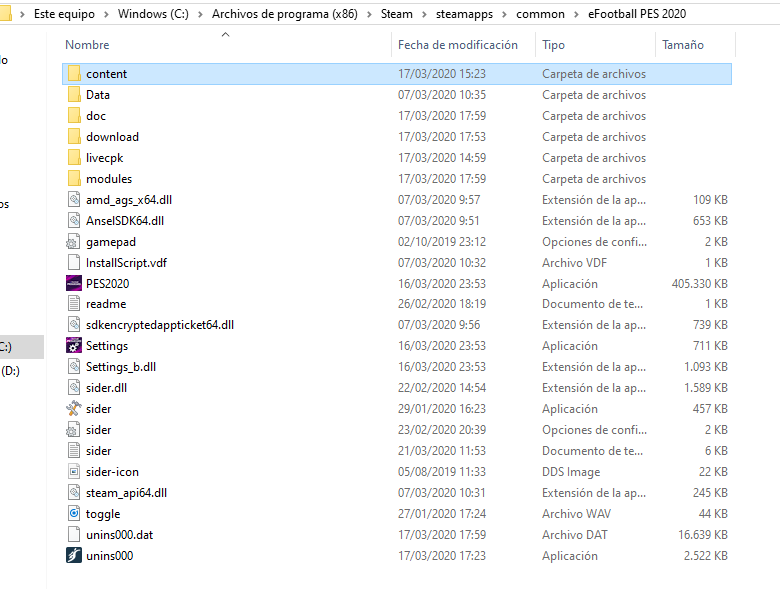Click the 16.639 KB size value
780x589 pixels.
703,535
